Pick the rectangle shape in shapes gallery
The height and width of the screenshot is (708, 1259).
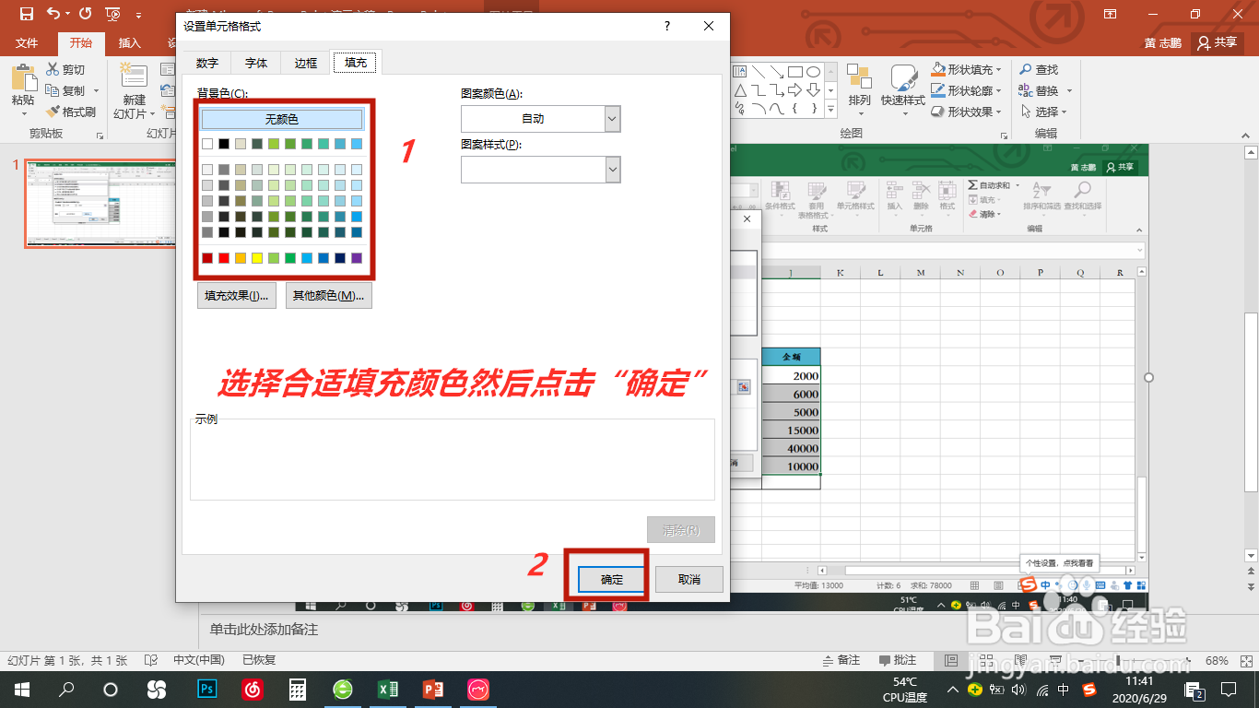tap(794, 72)
